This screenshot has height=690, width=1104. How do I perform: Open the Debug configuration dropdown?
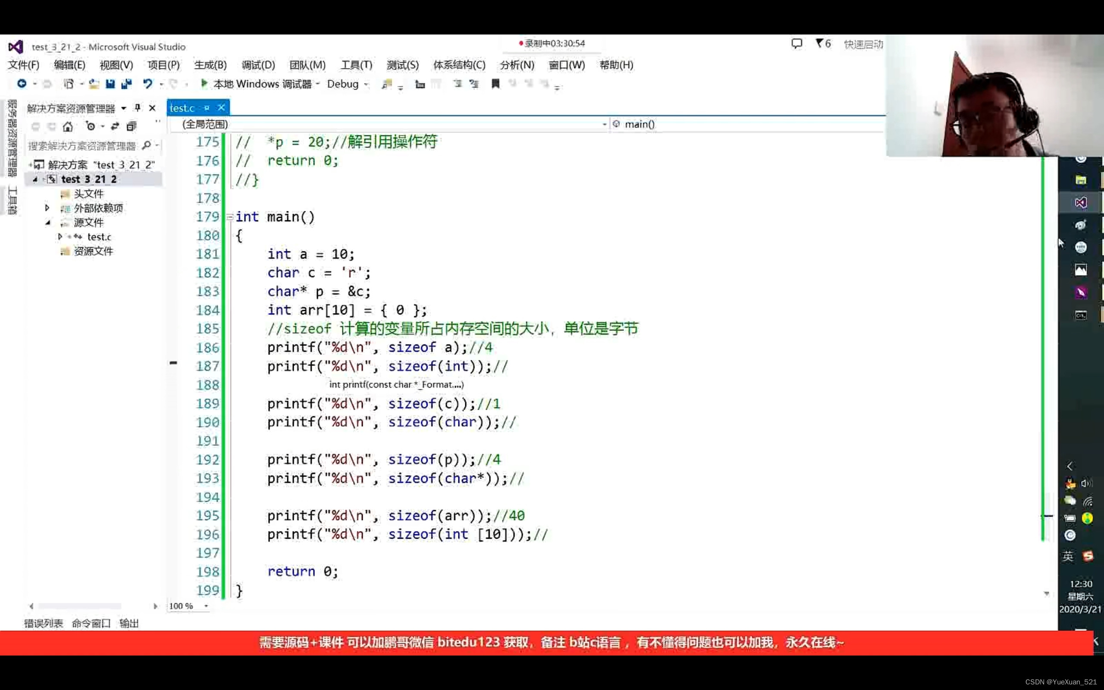[347, 84]
